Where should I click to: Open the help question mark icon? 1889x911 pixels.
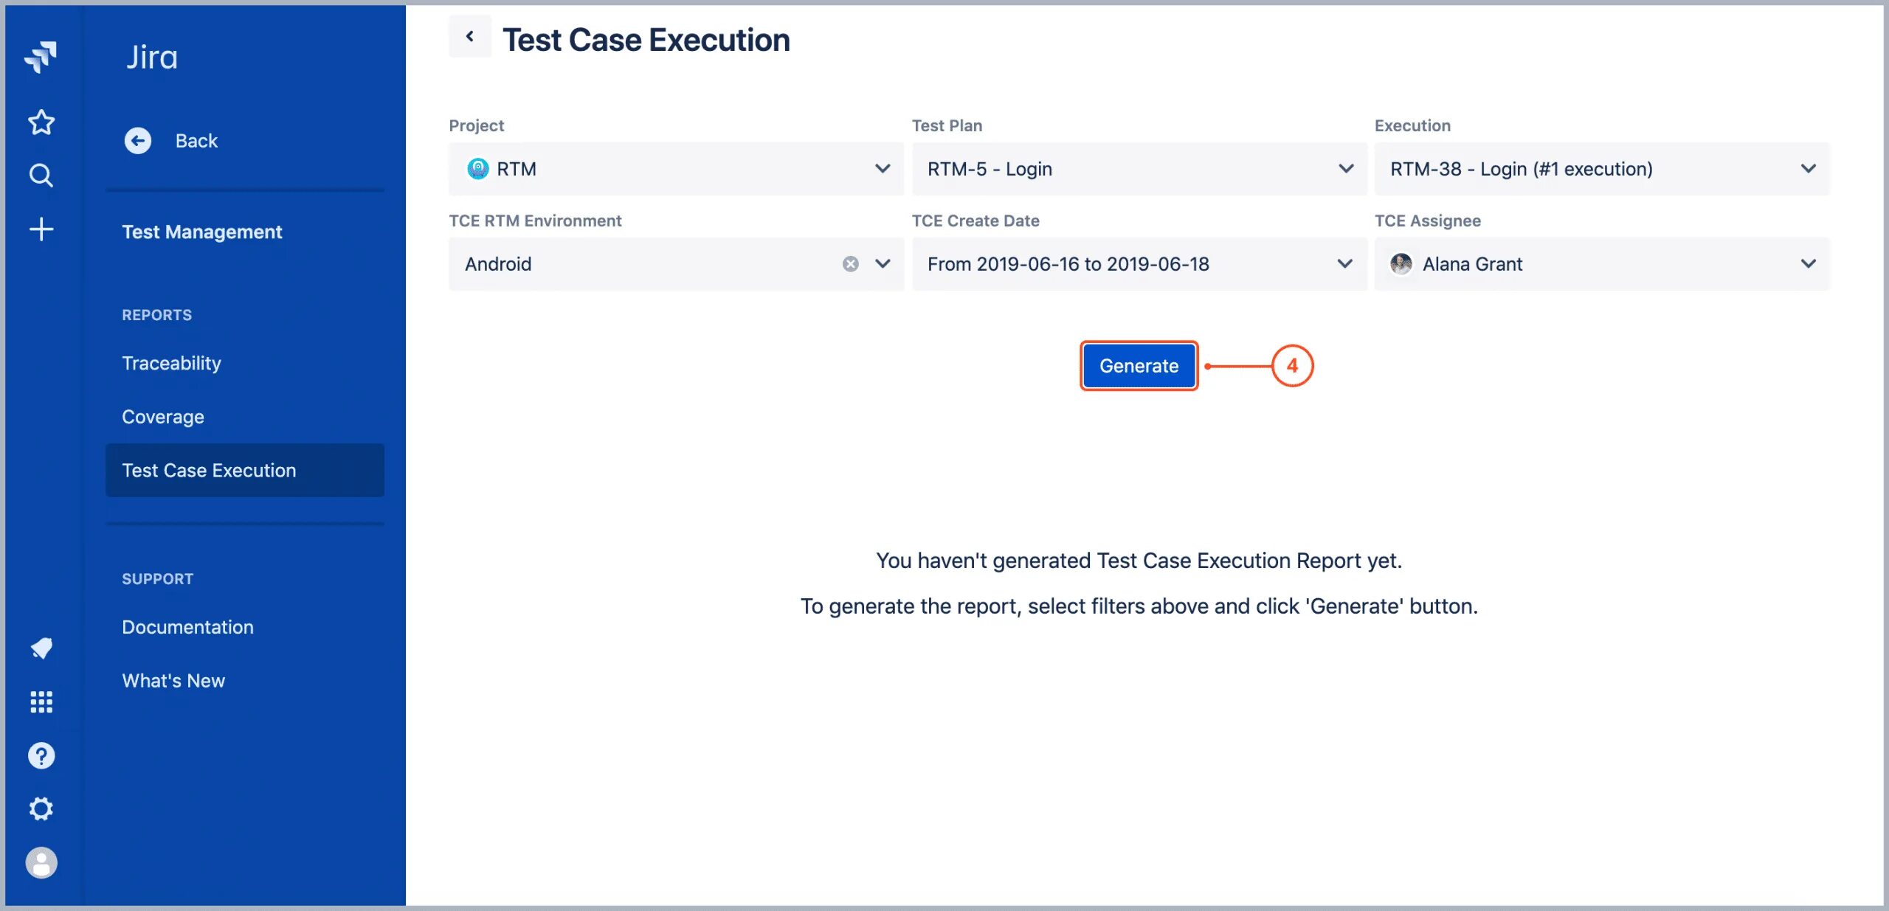(x=41, y=755)
